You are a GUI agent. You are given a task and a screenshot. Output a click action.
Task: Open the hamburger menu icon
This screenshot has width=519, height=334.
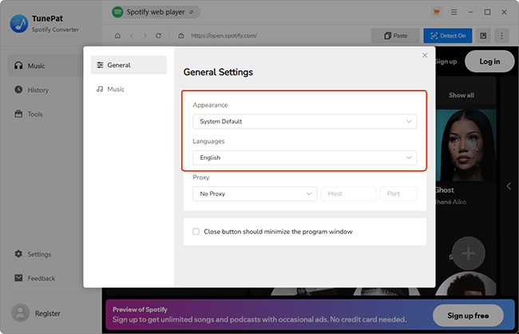pyautogui.click(x=454, y=12)
